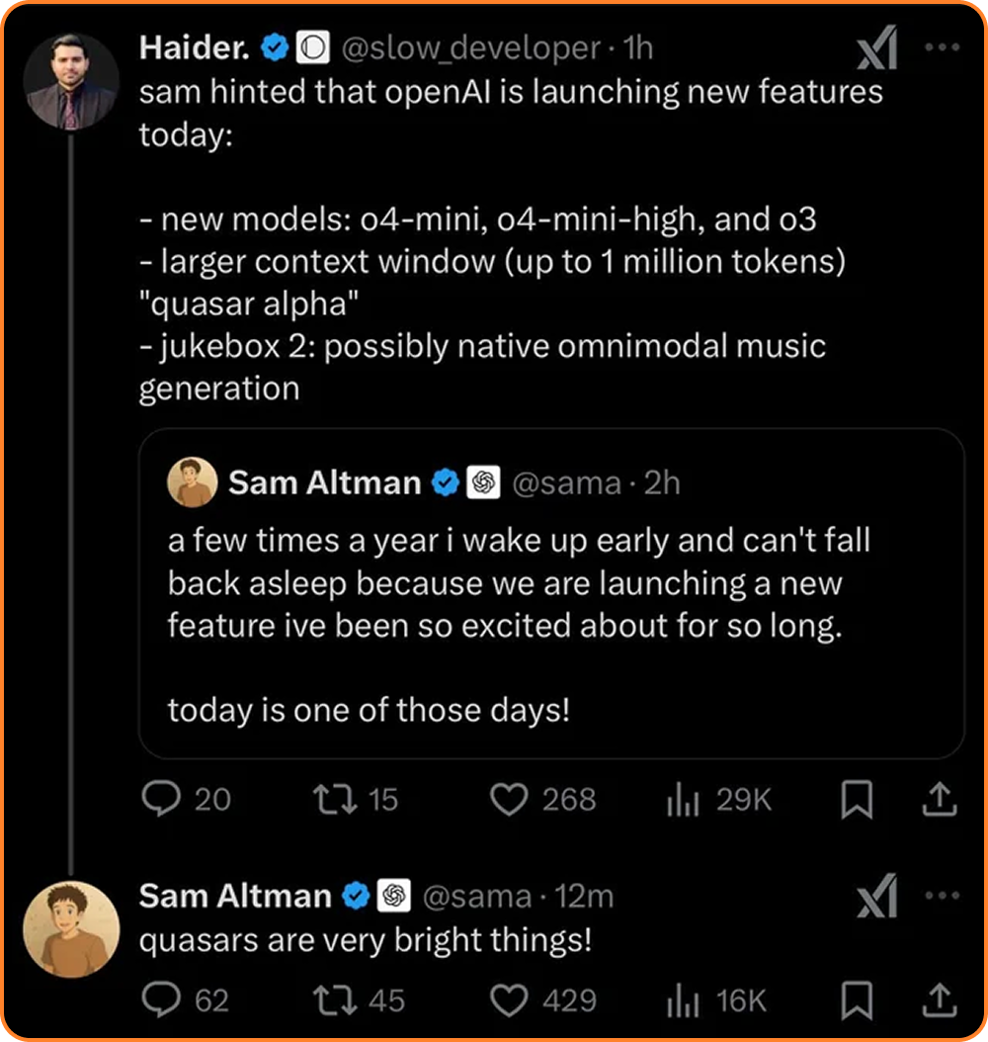Open the more options menu on Sam's reply
Image resolution: width=988 pixels, height=1042 pixels.
943,895
